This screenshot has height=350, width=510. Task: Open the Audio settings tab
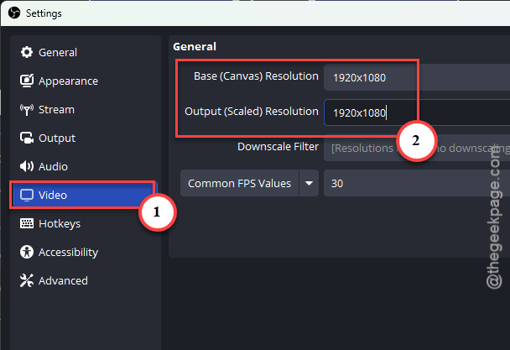tap(86, 166)
